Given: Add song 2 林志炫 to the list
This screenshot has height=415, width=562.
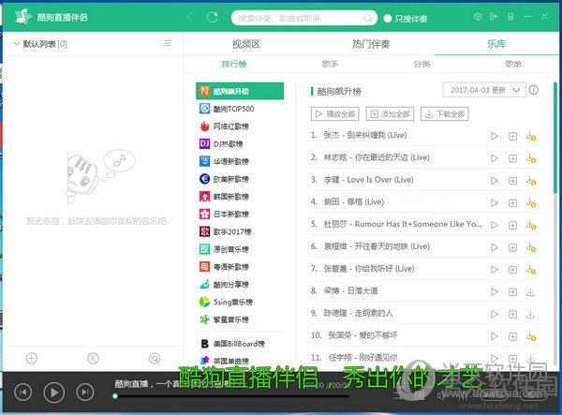Looking at the screenshot, I should pos(513,158).
